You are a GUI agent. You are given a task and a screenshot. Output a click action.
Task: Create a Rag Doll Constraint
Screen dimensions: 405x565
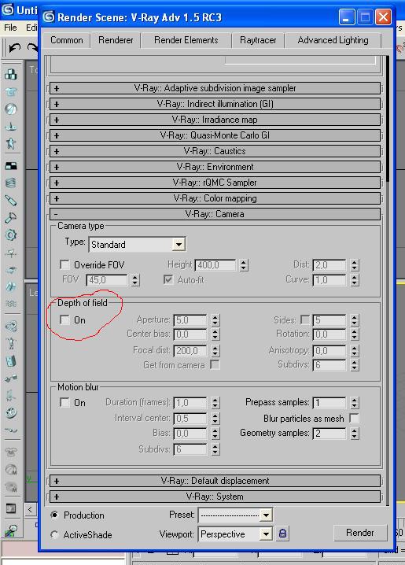(x=11, y=343)
